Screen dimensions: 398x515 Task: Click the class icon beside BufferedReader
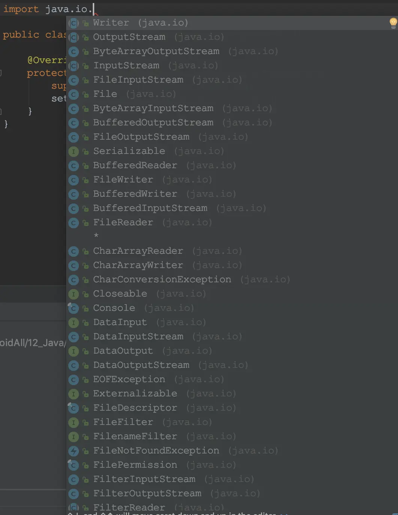click(x=74, y=166)
